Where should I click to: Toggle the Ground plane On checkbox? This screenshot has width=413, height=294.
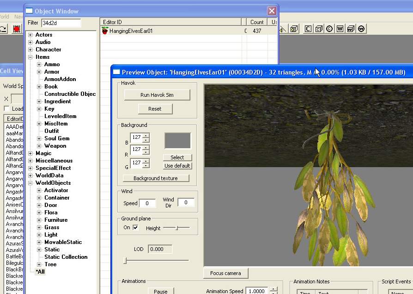[135, 228]
